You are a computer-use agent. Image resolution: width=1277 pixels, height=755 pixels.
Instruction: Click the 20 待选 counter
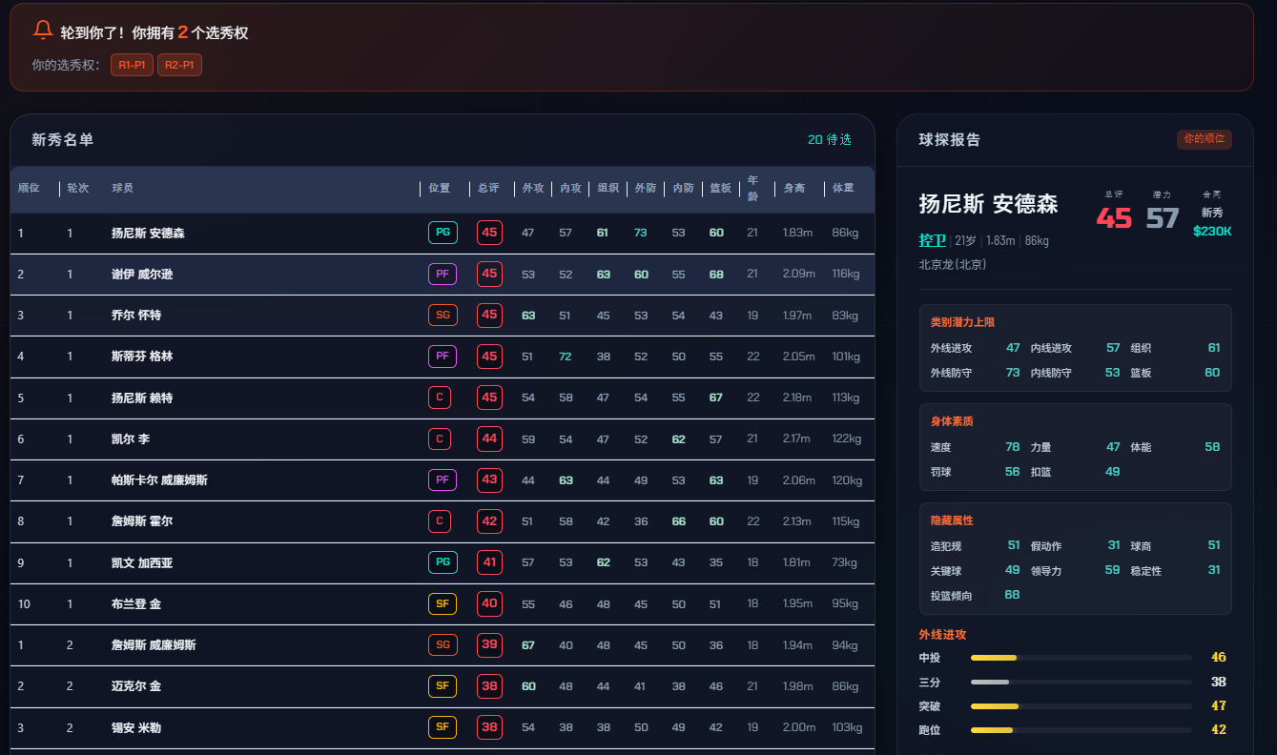click(x=829, y=140)
